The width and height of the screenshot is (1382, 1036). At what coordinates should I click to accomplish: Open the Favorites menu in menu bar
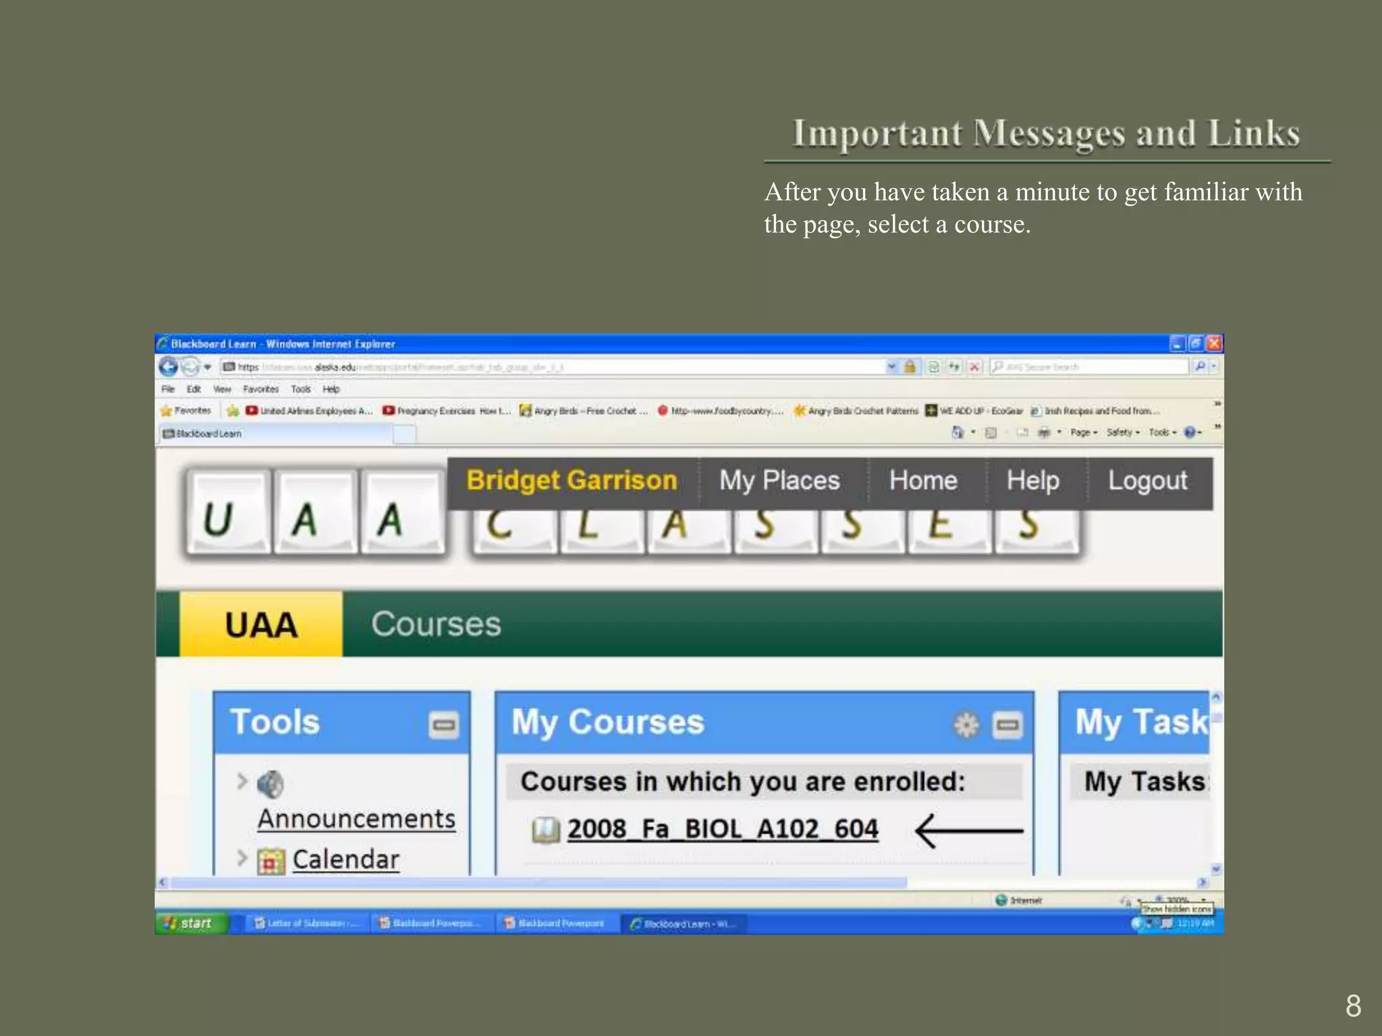click(260, 389)
